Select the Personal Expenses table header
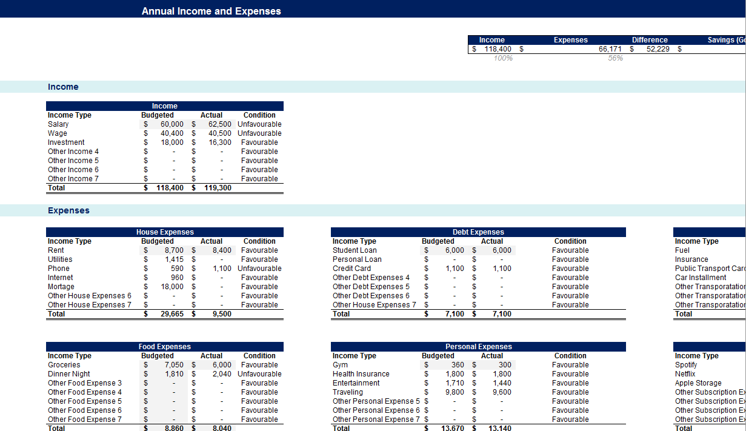The width and height of the screenshot is (746, 431). pyautogui.click(x=478, y=346)
